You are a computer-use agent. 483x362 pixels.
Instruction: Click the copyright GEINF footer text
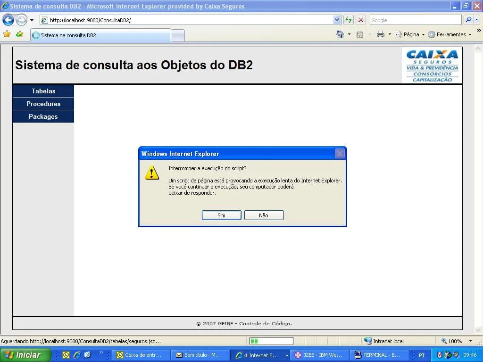coord(244,323)
